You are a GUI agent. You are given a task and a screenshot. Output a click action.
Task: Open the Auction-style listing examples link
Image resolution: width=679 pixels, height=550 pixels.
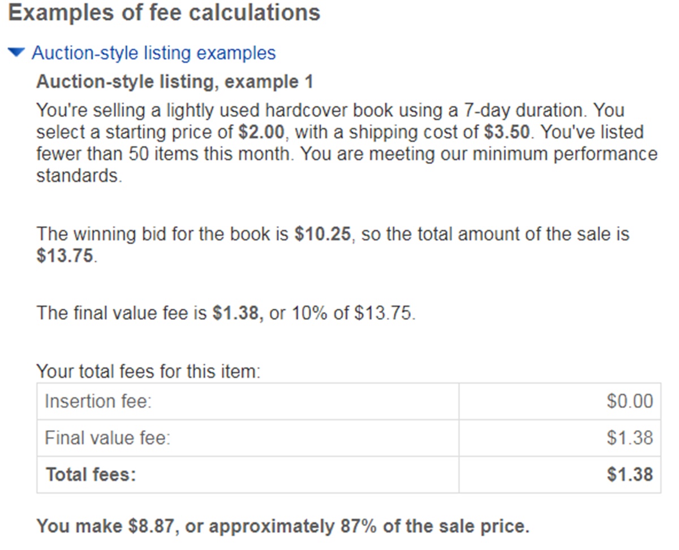tap(153, 53)
